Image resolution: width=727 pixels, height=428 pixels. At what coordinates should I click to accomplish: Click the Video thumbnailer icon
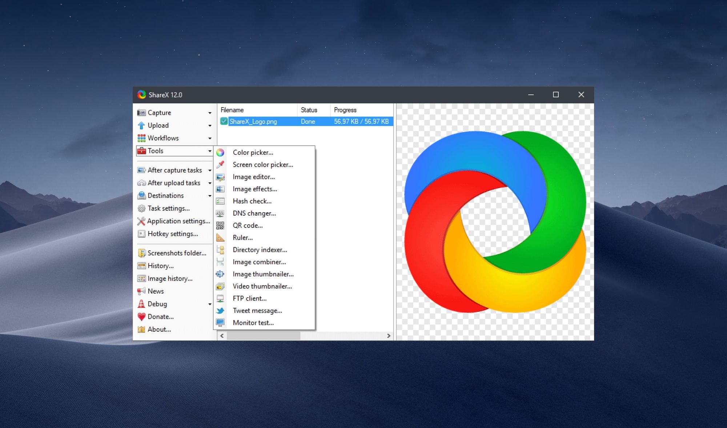click(220, 286)
